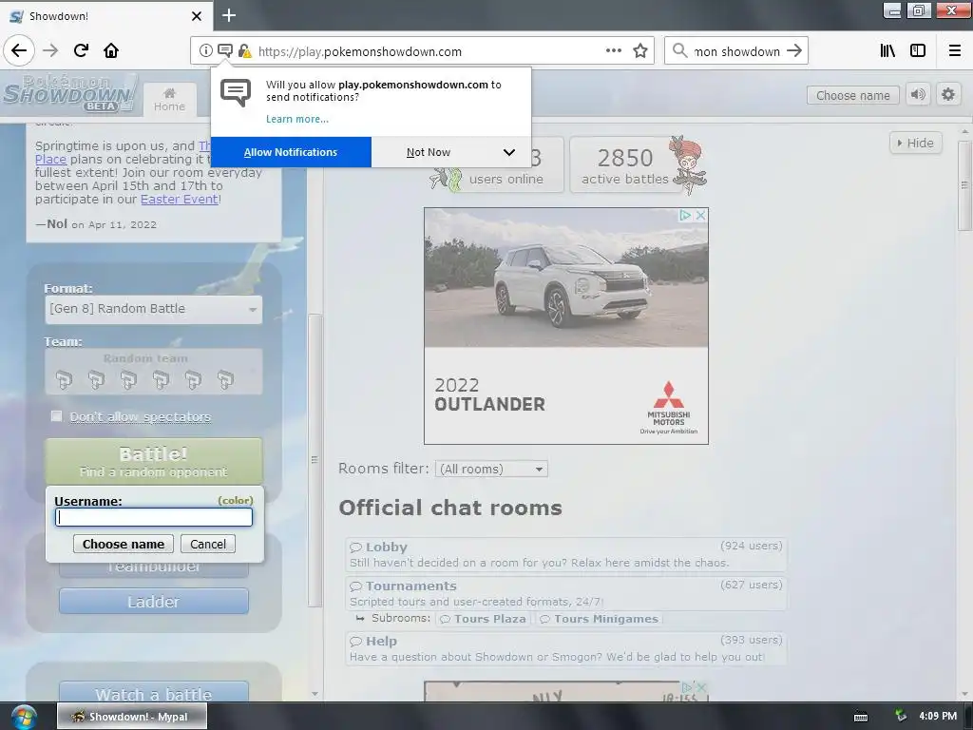Submit search with the arrow icon
Image resolution: width=973 pixels, height=730 pixels.
click(794, 51)
